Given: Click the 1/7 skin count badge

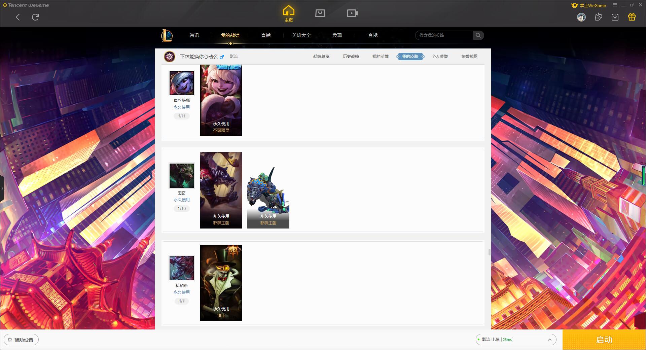Looking at the screenshot, I should click(x=182, y=301).
